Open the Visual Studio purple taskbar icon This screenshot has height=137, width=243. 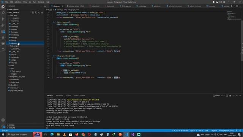coord(133,134)
